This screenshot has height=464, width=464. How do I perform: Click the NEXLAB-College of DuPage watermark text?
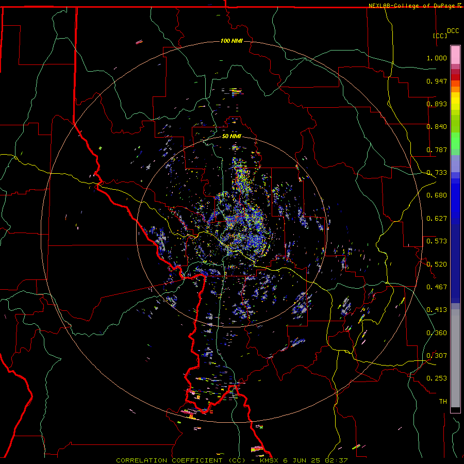pos(412,6)
